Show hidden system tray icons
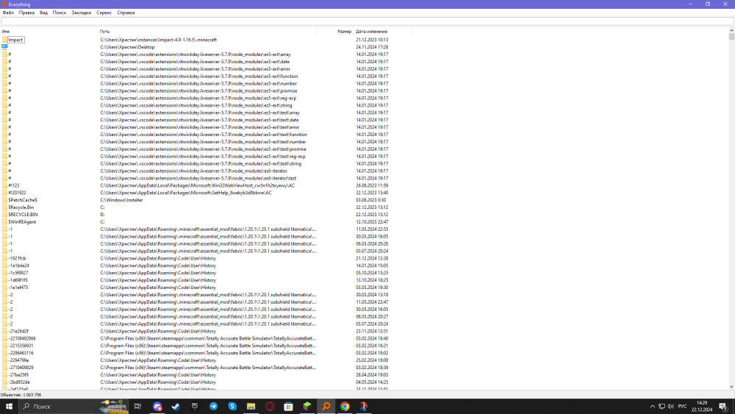 [x=652, y=407]
